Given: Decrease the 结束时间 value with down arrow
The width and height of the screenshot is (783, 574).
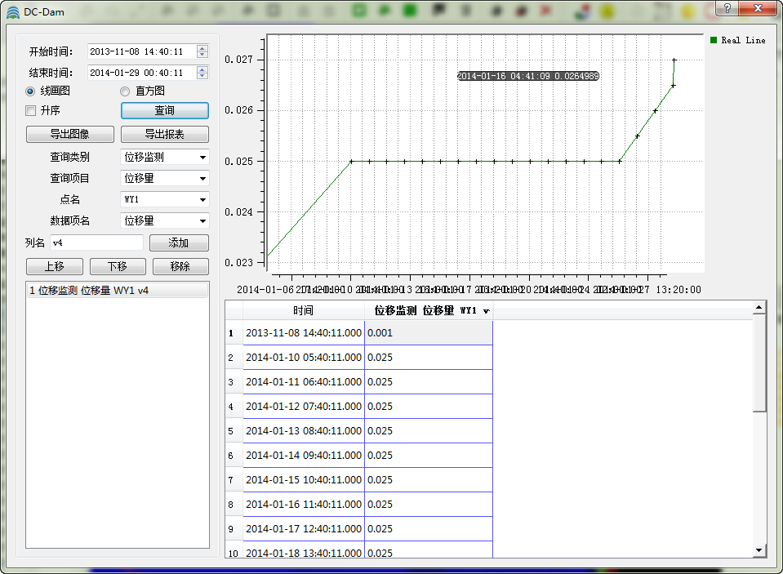Looking at the screenshot, I should click(x=202, y=76).
